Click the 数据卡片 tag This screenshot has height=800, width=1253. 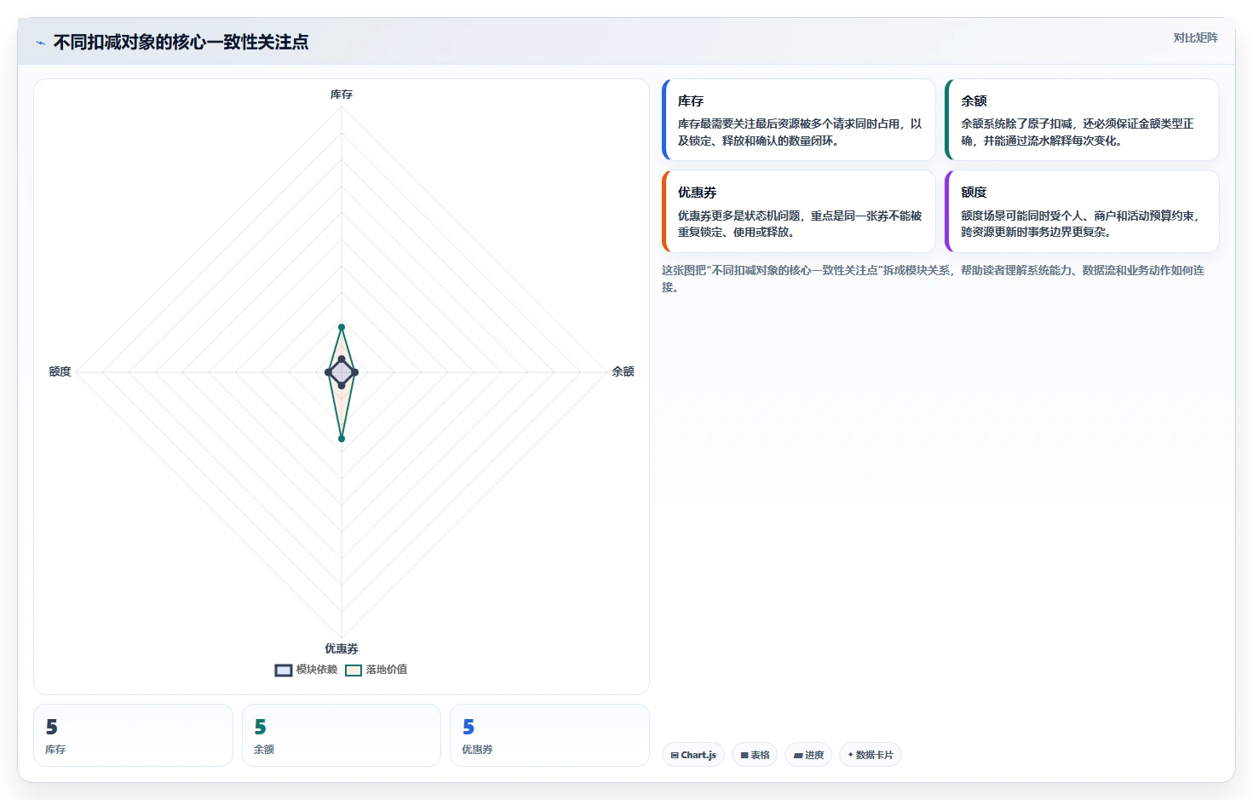pyautogui.click(x=870, y=755)
